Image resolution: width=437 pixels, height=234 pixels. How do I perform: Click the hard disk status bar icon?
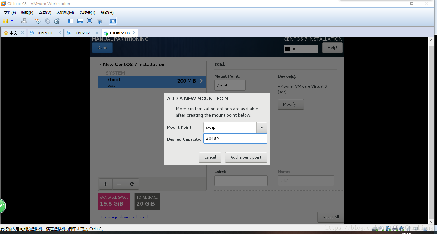pyautogui.click(x=375, y=229)
